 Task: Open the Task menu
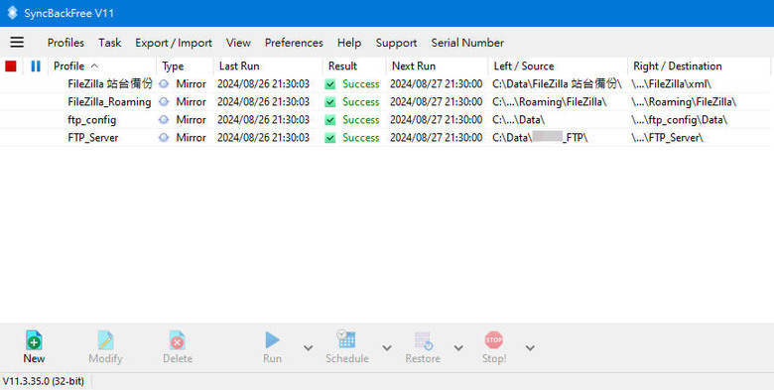(x=109, y=43)
